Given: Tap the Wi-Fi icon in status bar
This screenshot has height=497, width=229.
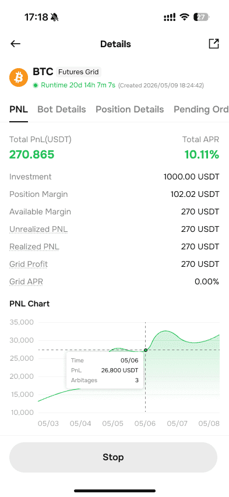Looking at the screenshot, I should click(184, 17).
